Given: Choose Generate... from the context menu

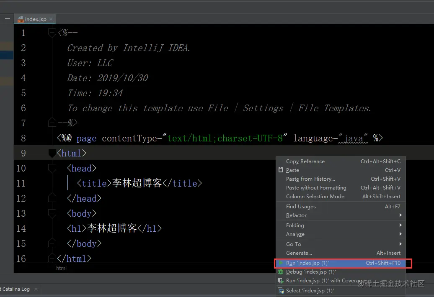Looking at the screenshot, I should pyautogui.click(x=341, y=253).
